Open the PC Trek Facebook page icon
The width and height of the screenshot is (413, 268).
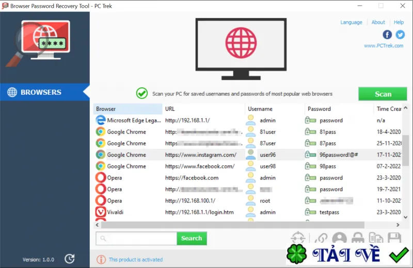click(x=387, y=35)
